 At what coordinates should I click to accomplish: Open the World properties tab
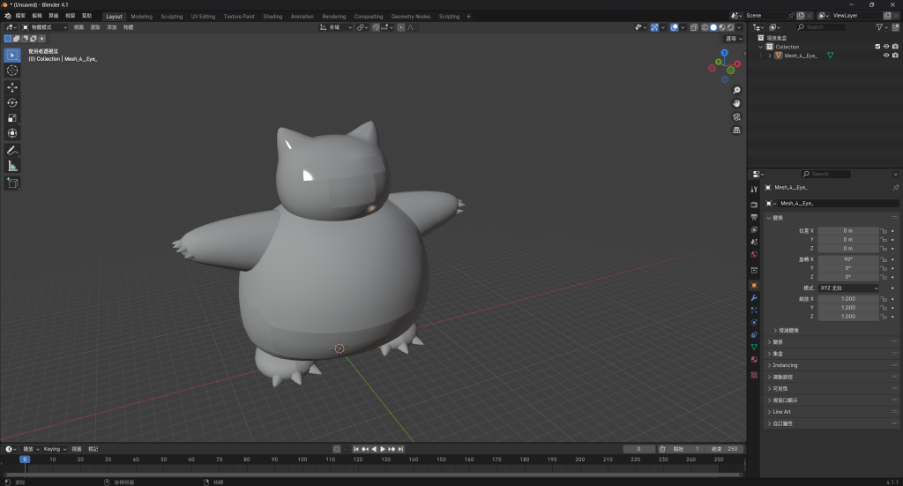click(754, 255)
